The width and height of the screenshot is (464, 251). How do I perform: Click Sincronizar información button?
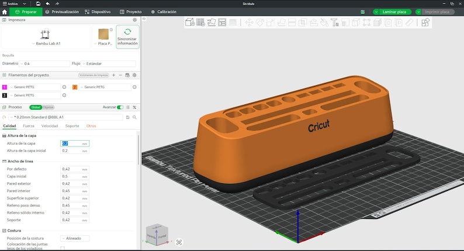coord(127,37)
